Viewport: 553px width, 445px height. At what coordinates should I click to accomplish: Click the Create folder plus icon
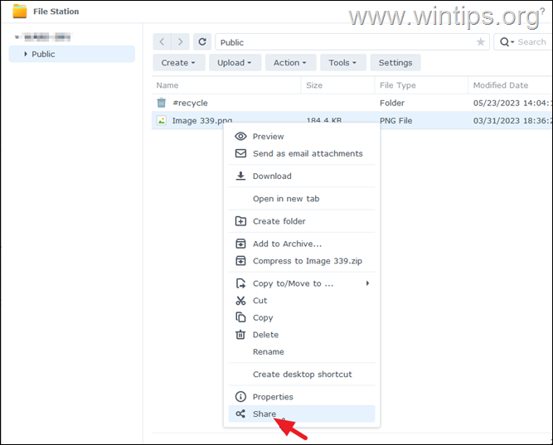coord(240,221)
